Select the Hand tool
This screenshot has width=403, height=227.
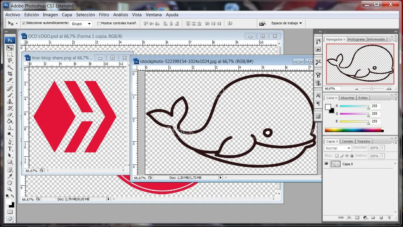tap(10, 183)
